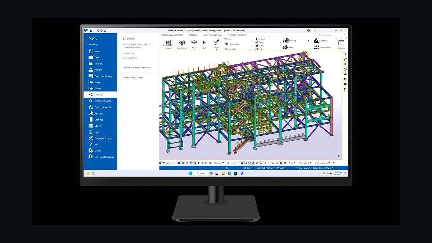Open the undo history clock icon
Screen dimensions: 432x243
pos(105,31)
